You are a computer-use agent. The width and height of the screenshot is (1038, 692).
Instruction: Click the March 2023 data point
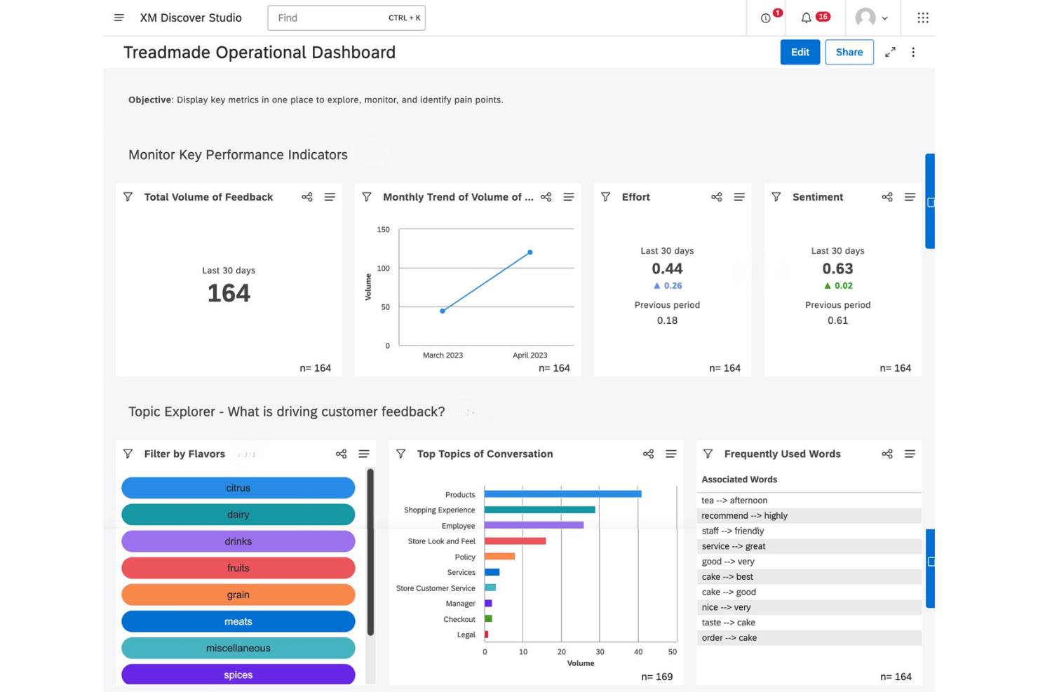point(443,311)
